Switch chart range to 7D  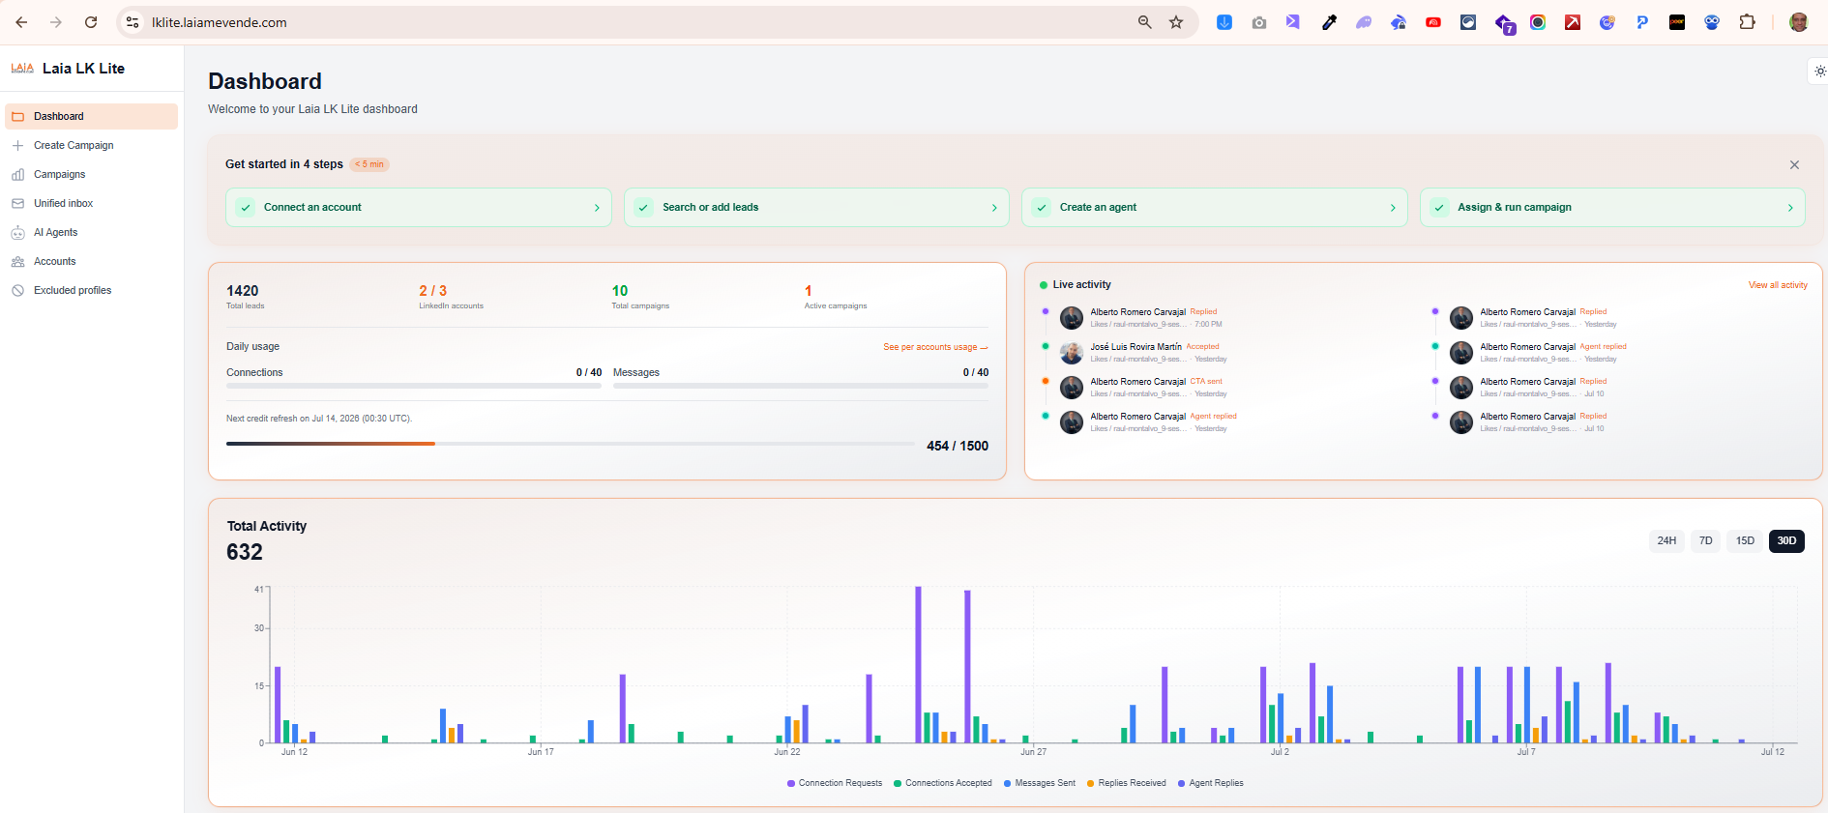[1706, 541]
